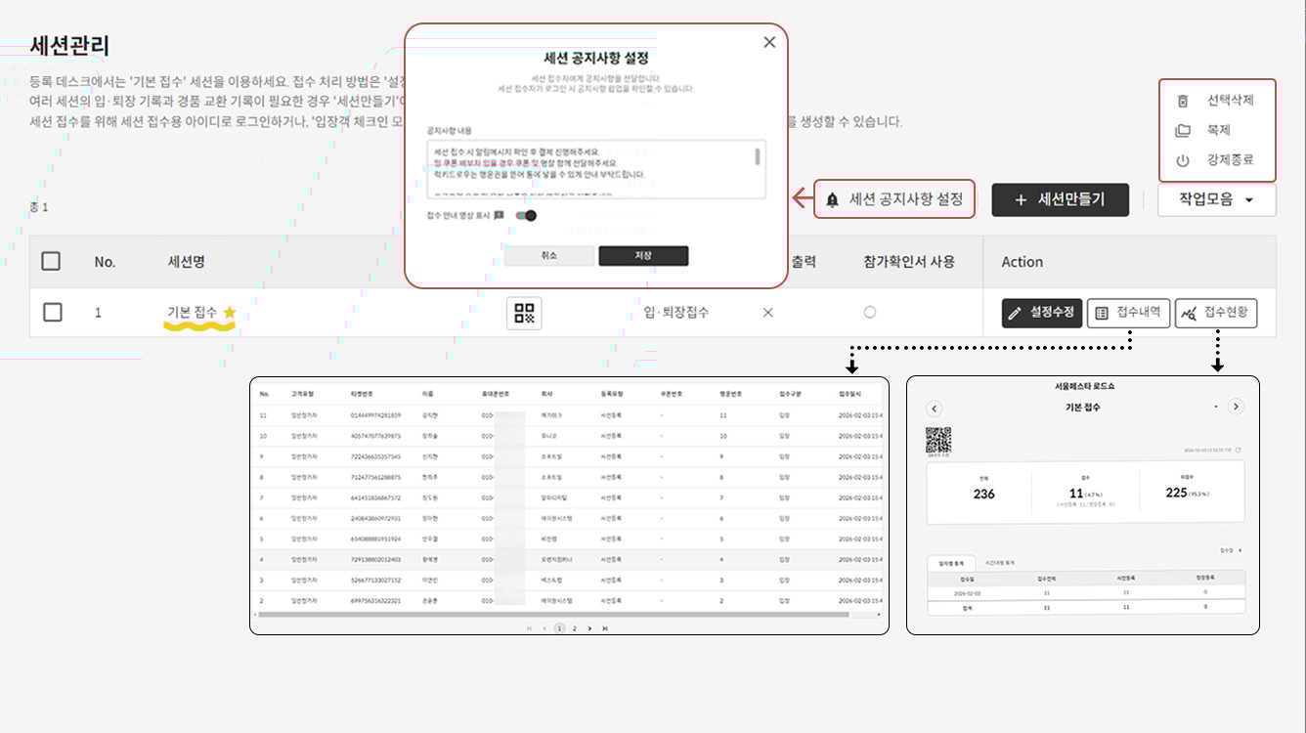
Task: Check the select-all checkbox in table header
Action: pyautogui.click(x=52, y=261)
